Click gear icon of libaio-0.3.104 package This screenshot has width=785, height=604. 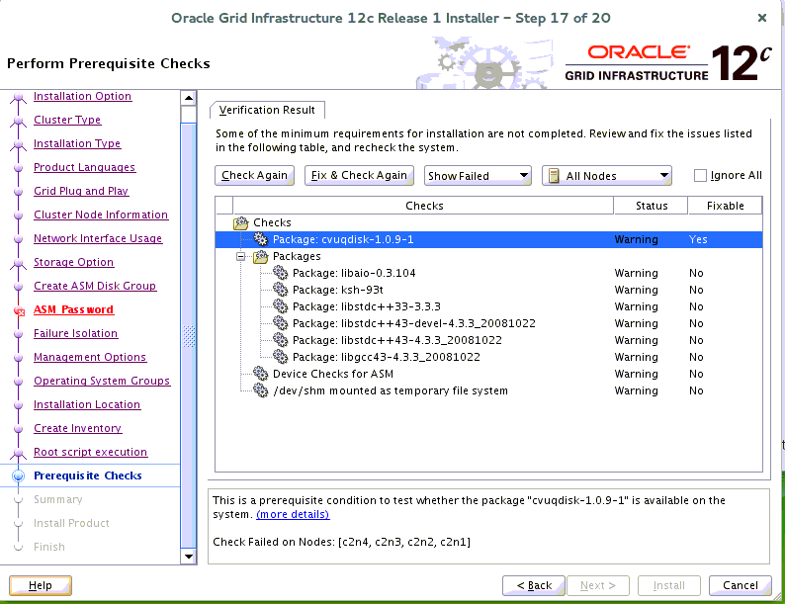(280, 273)
